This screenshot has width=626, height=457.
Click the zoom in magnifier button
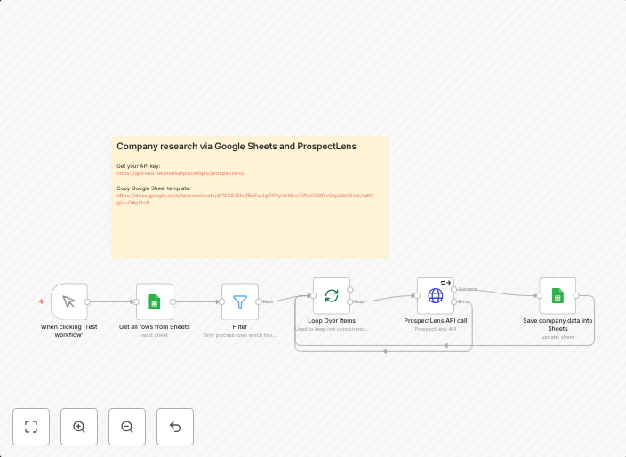tap(79, 427)
